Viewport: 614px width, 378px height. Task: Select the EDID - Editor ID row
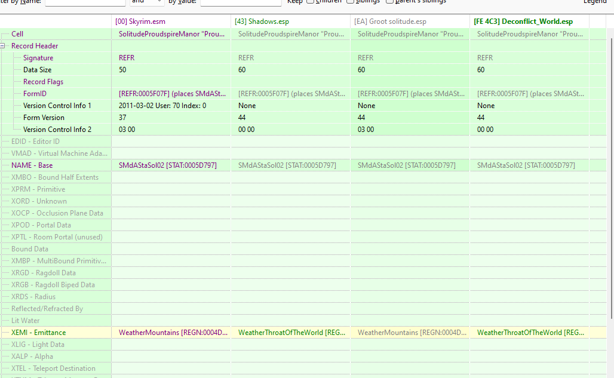click(303, 142)
